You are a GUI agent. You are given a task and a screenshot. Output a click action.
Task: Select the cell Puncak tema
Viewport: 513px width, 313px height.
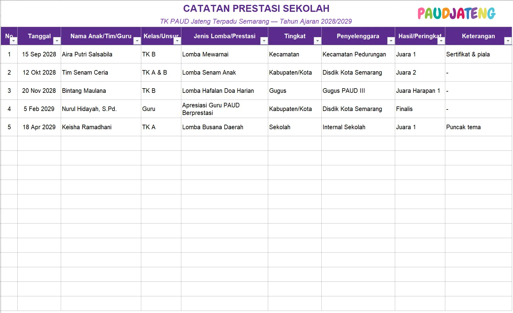pos(478,127)
